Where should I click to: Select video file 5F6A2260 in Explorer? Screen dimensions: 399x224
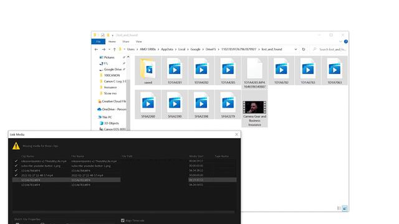pos(148,105)
